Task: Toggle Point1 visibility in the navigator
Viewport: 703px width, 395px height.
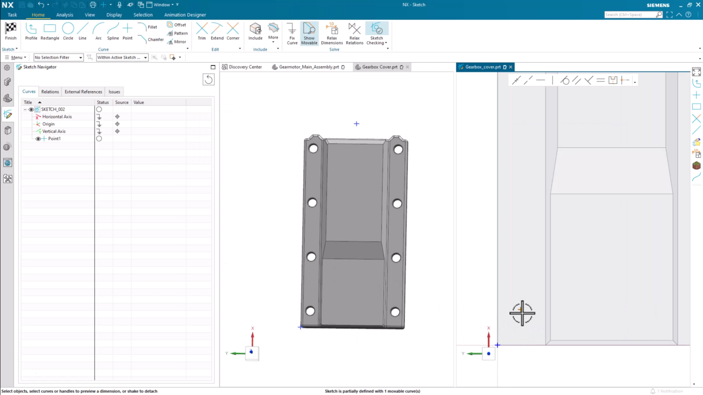Action: click(x=38, y=138)
